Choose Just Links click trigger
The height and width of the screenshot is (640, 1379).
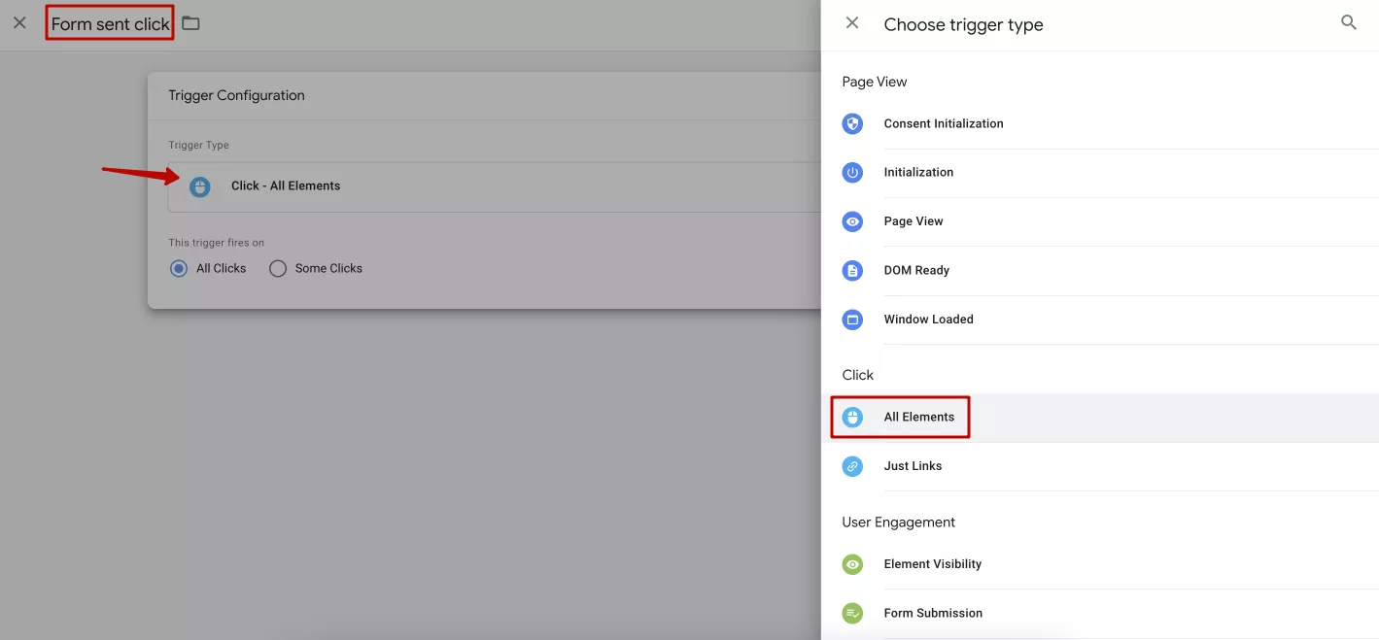click(x=1100, y=466)
